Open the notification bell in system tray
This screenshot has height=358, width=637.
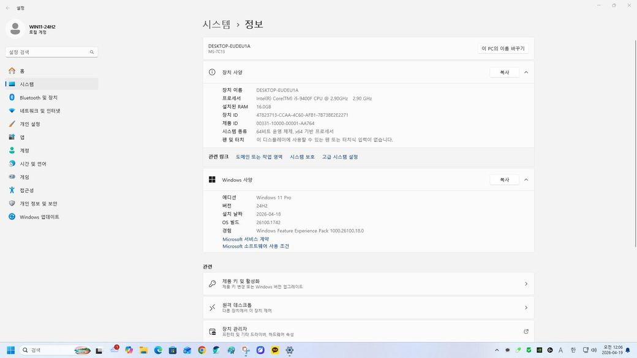[x=627, y=350]
